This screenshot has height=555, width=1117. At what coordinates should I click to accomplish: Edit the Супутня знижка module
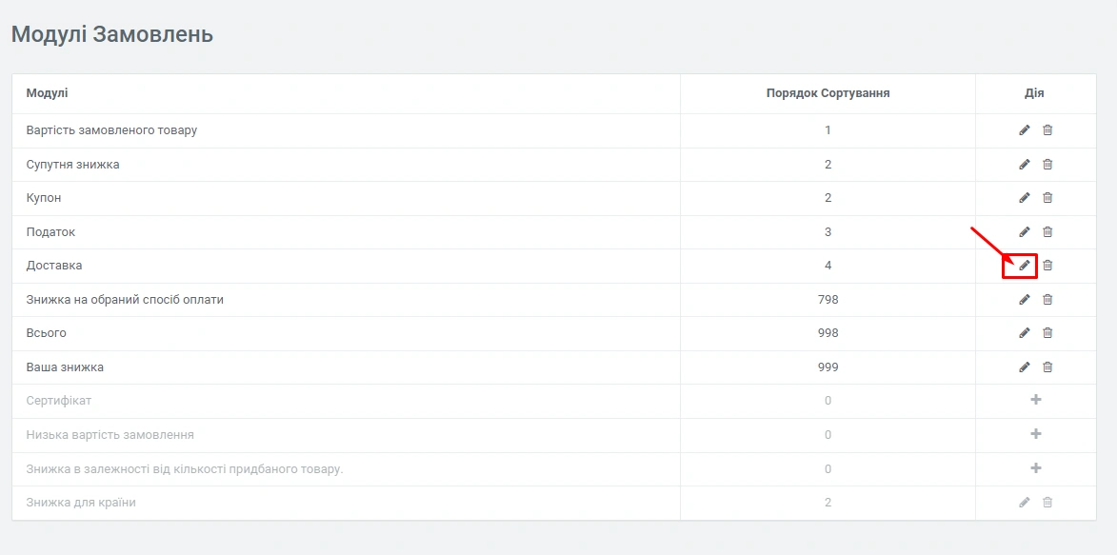point(1025,165)
